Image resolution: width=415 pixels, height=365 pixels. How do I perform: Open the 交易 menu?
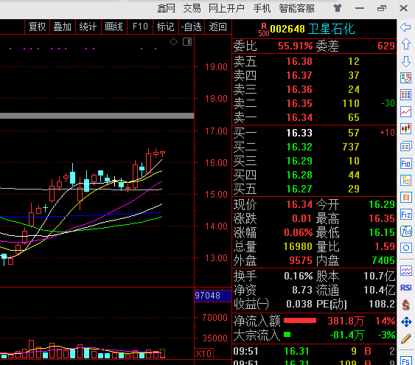192,8
